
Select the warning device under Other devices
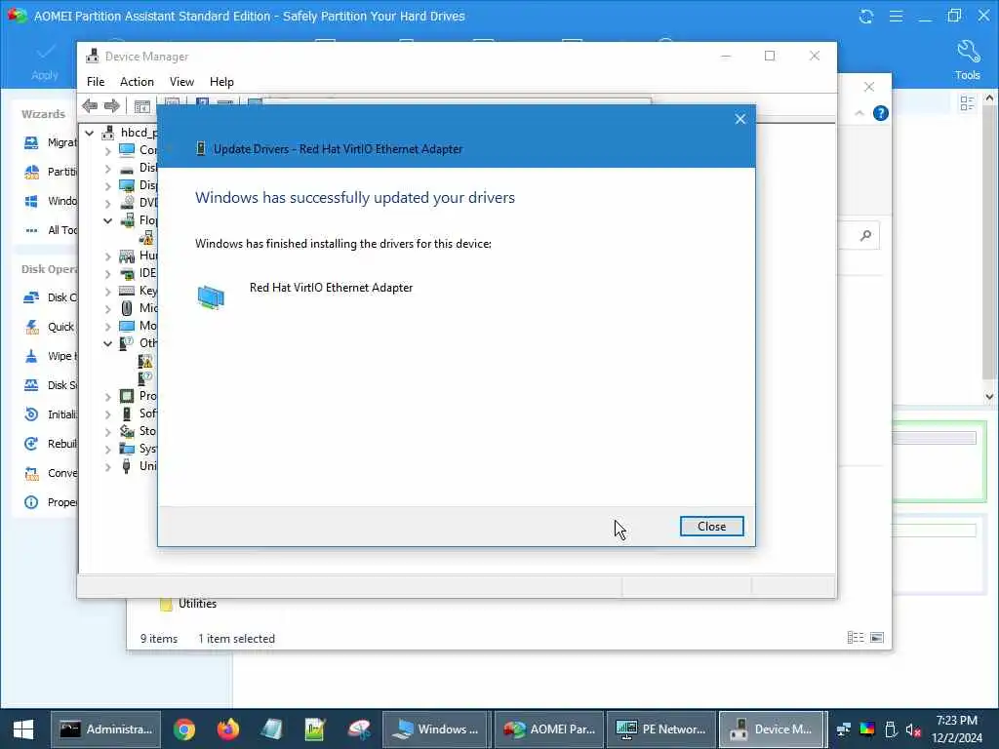coord(146,362)
